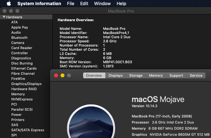Click the MacBook Pro window title
This screenshot has width=211, height=138.
121,11
